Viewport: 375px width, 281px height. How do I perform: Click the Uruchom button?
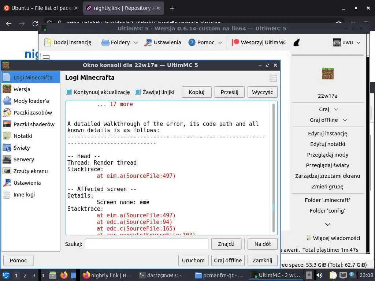click(x=193, y=261)
